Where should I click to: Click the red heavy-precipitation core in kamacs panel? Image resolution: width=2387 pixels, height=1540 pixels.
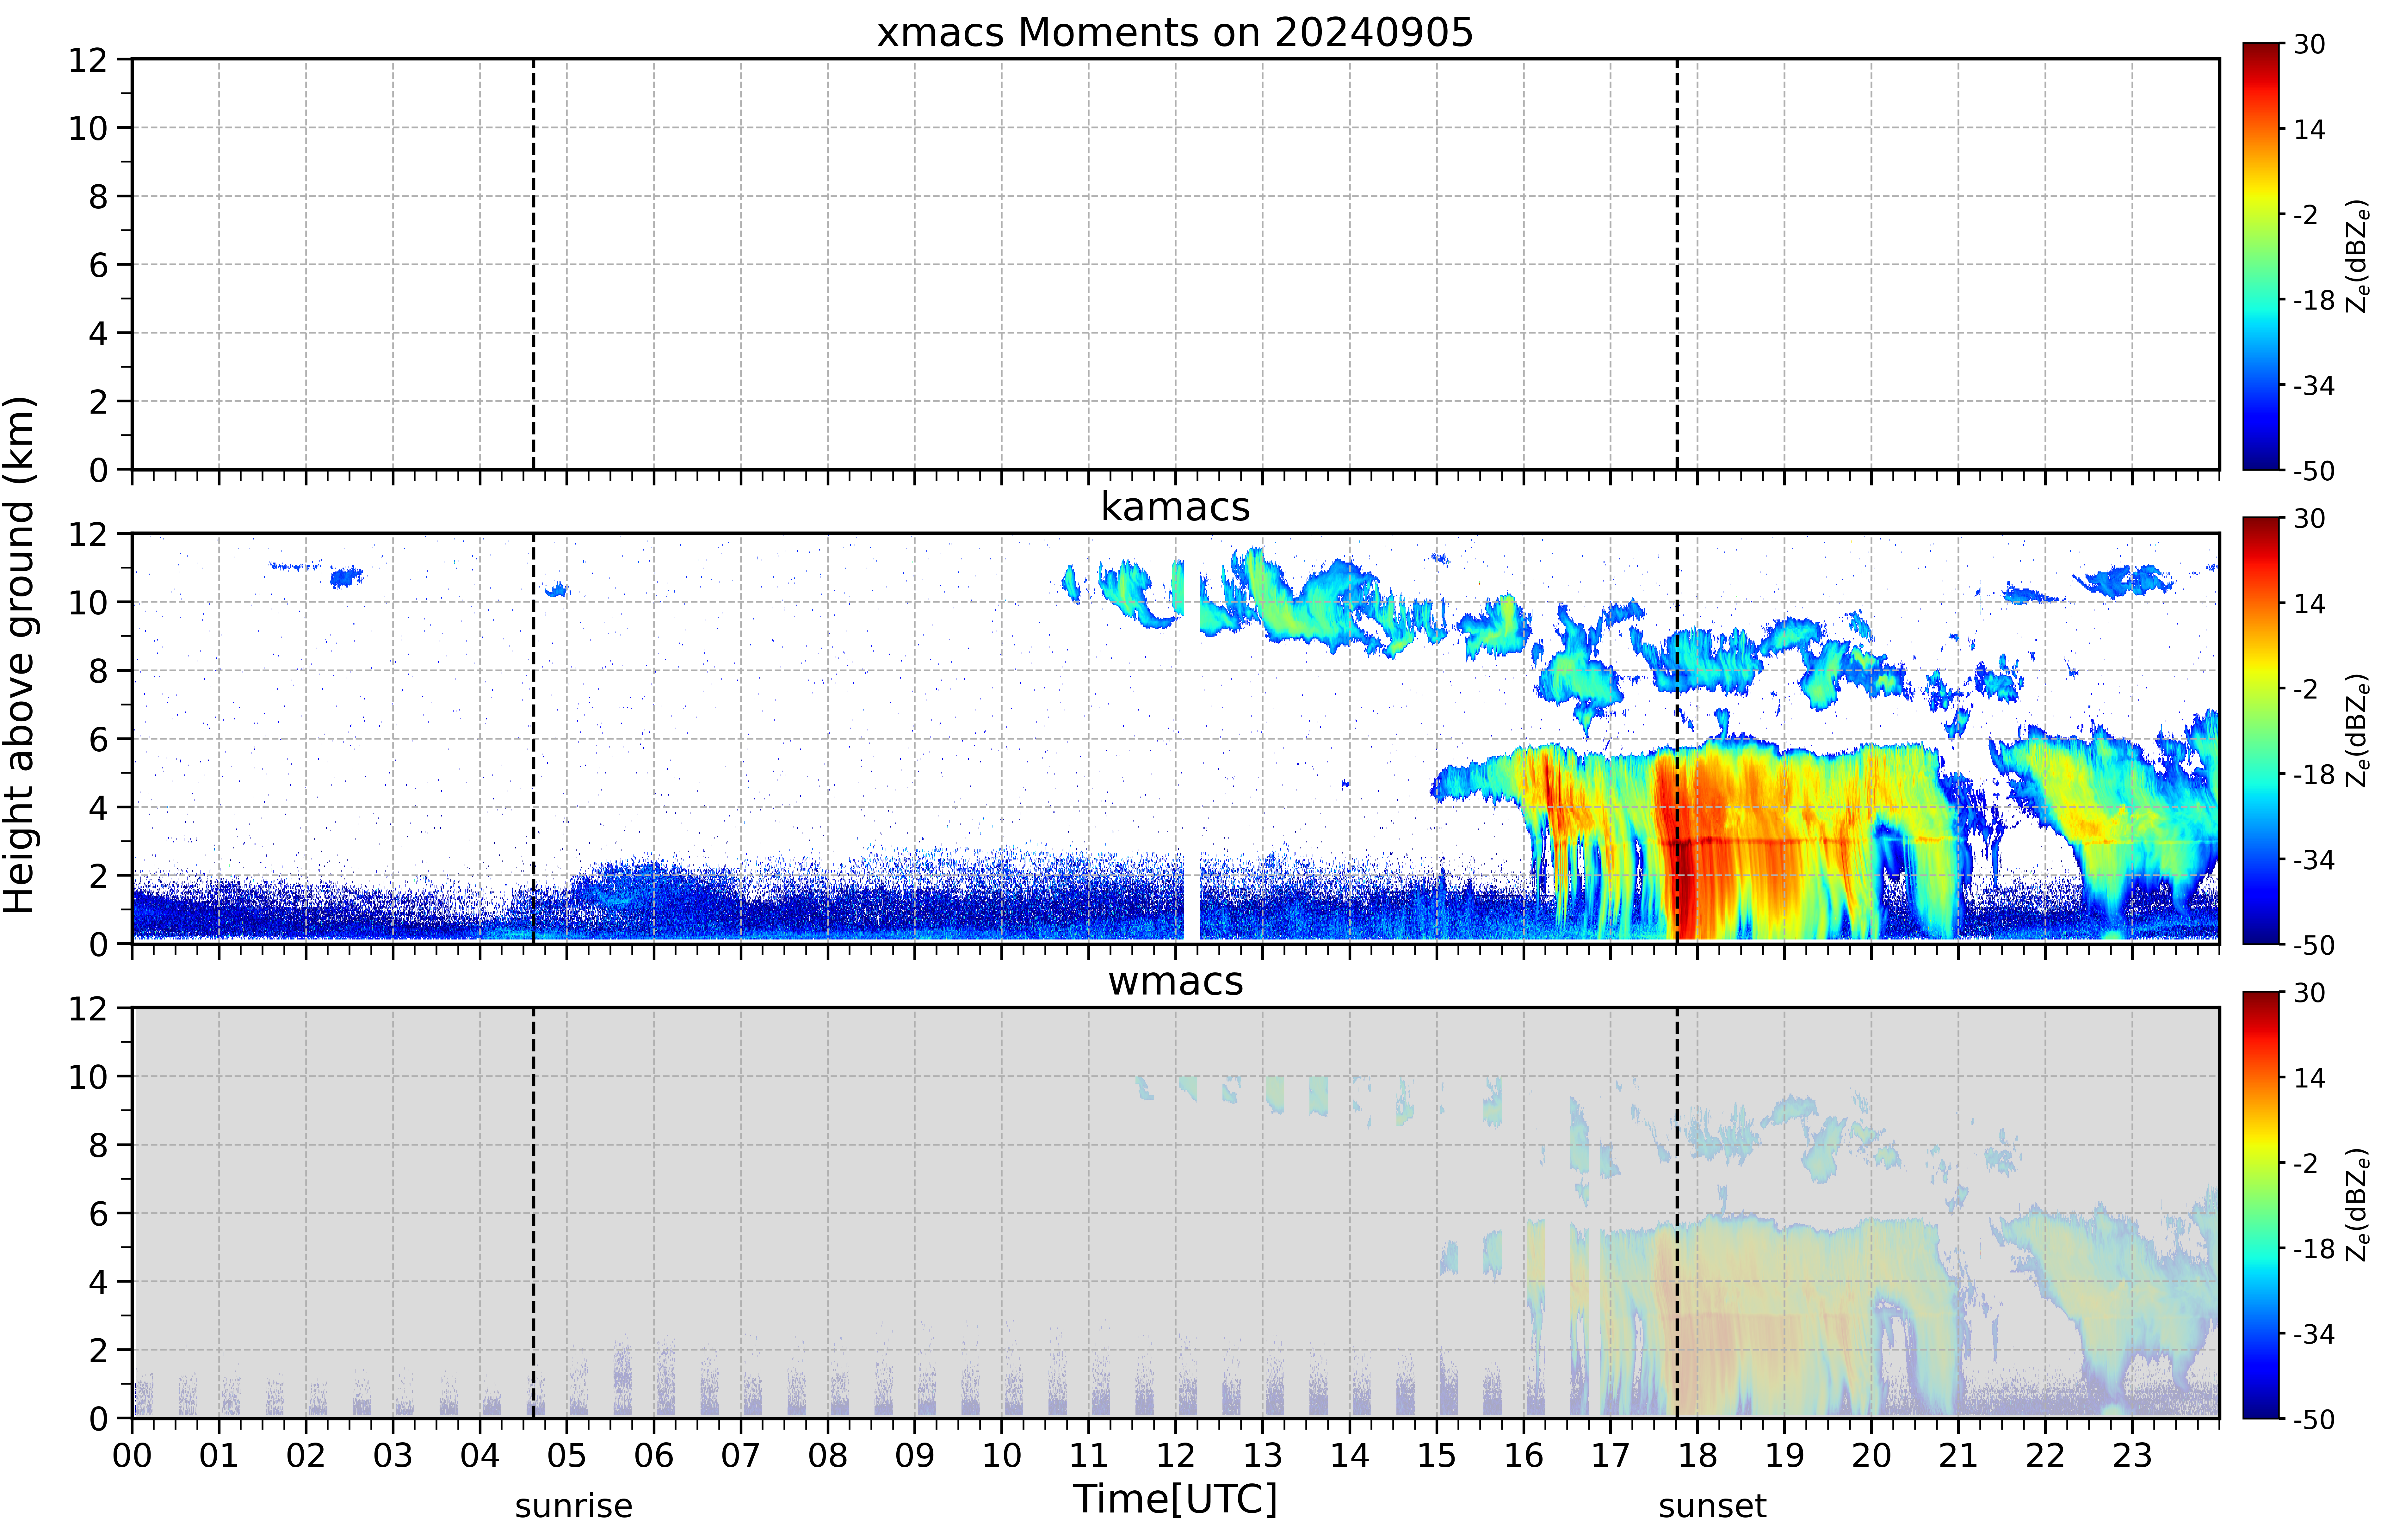[1690, 880]
